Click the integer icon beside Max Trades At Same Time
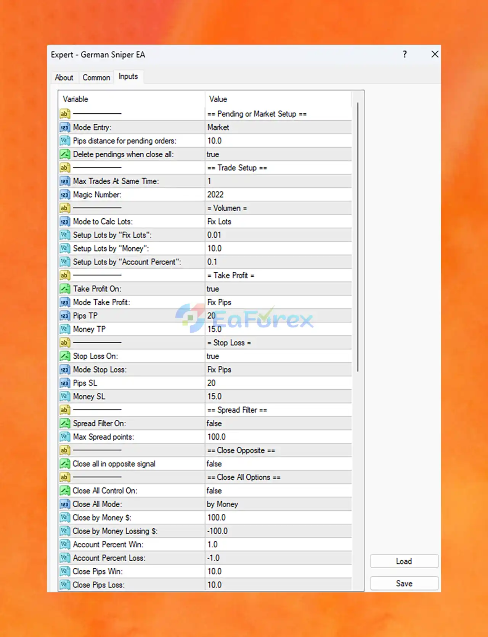Viewport: 488px width, 637px height. coord(65,181)
